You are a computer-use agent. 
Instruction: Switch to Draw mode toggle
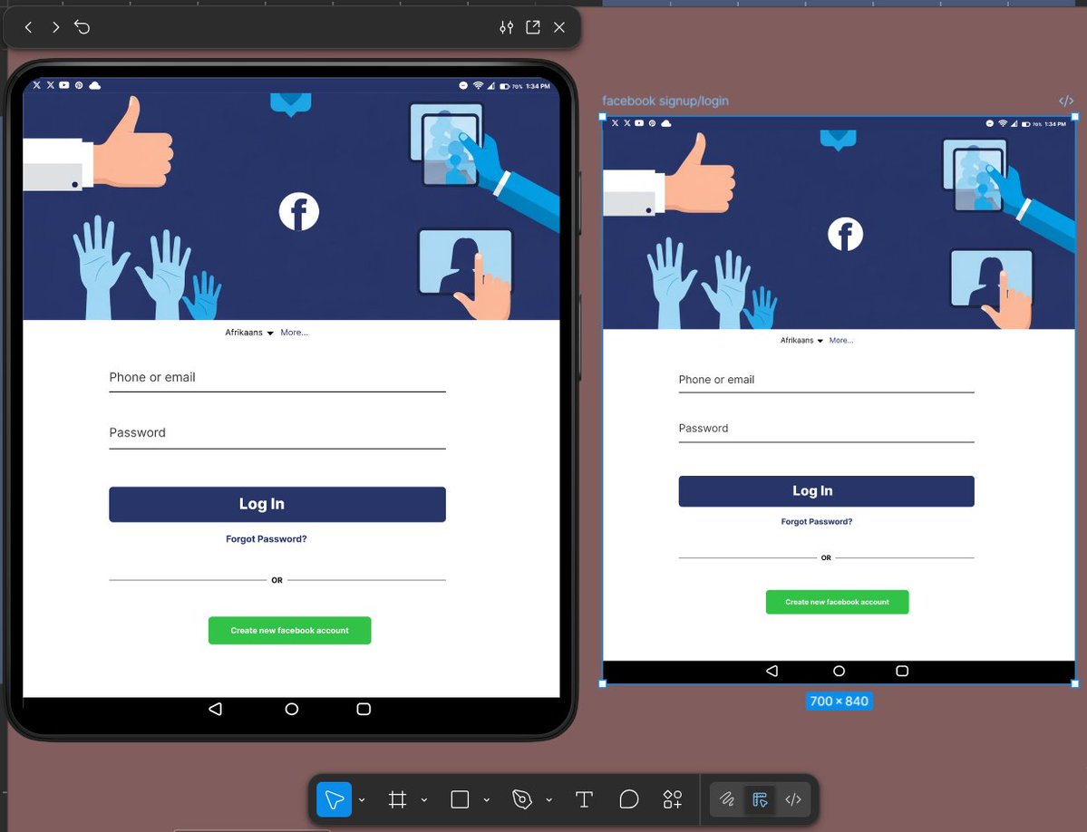[726, 799]
